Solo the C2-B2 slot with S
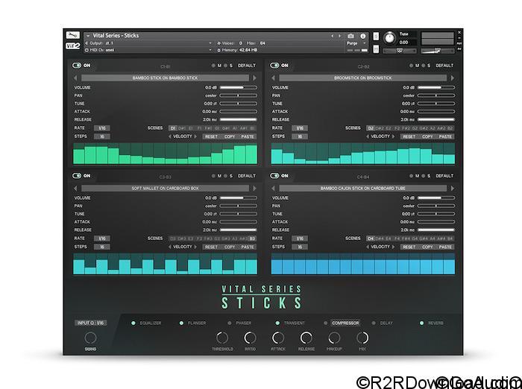 424,66
